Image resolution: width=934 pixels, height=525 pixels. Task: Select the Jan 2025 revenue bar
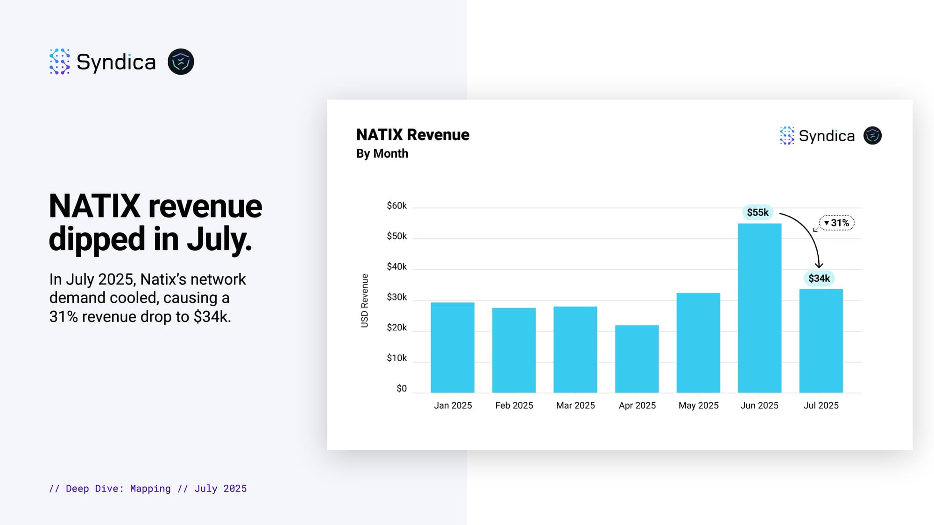(453, 348)
